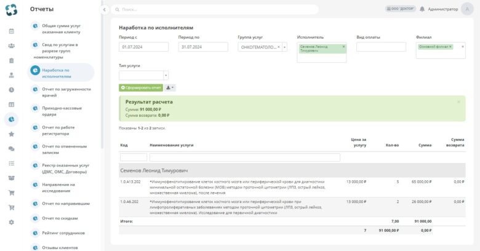Open the 'Администратор' user menu
The image size is (480, 251).
point(443,9)
